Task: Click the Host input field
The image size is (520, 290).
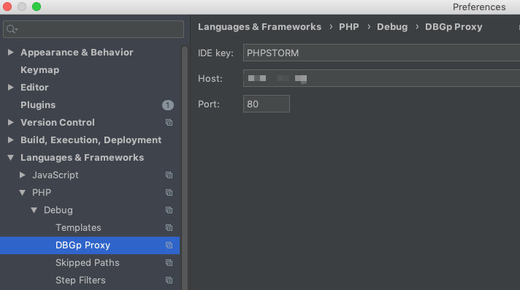Action: tap(381, 78)
